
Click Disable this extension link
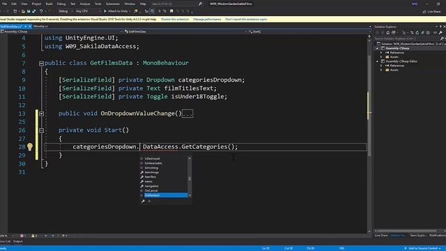[175, 20]
